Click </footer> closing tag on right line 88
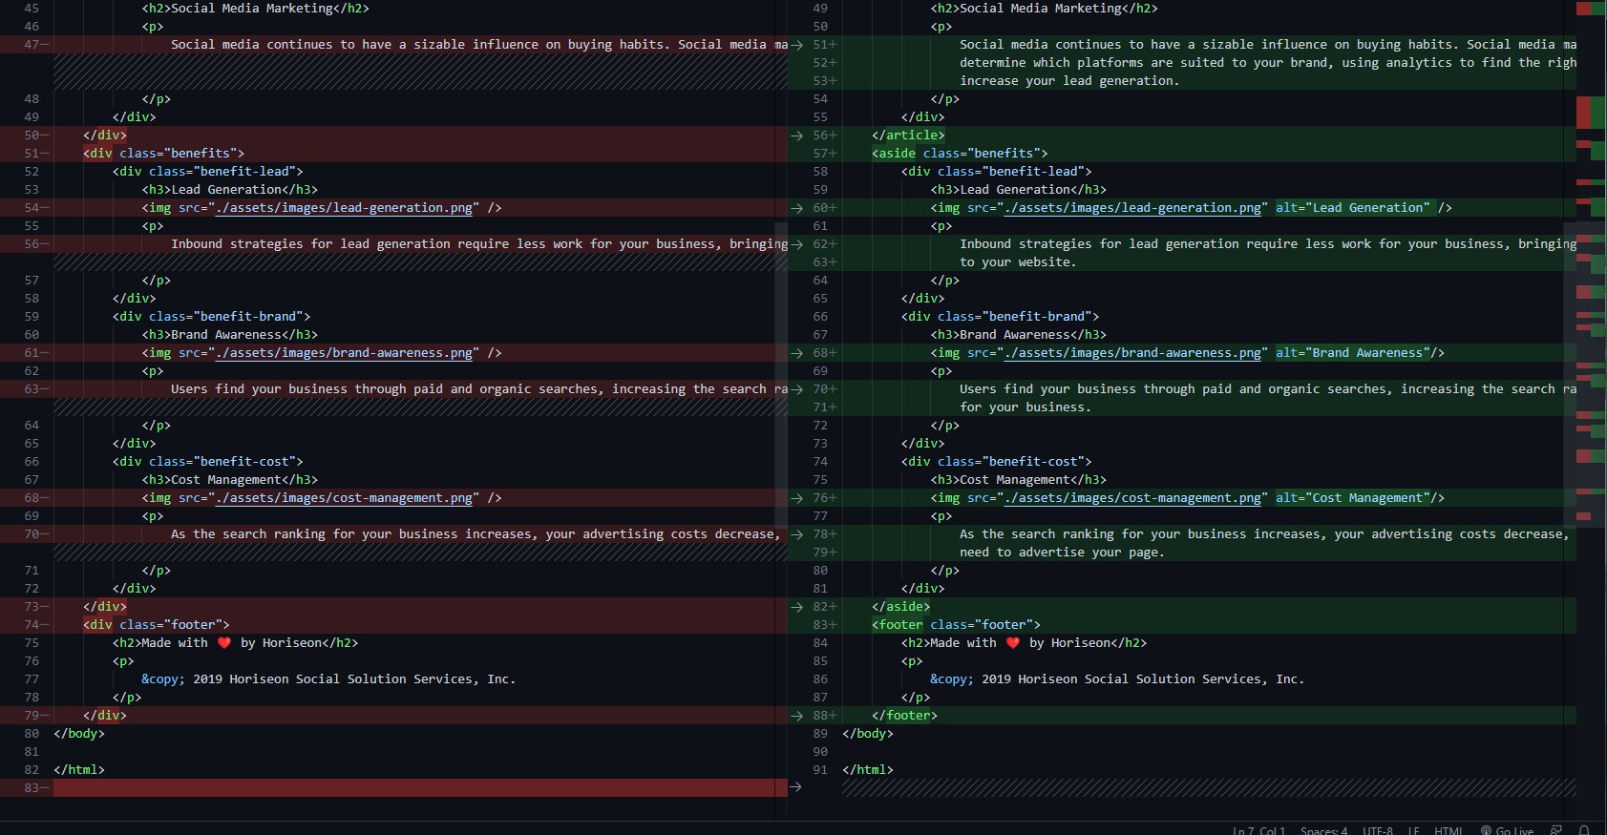Screen dimensions: 1607x835 (904, 716)
